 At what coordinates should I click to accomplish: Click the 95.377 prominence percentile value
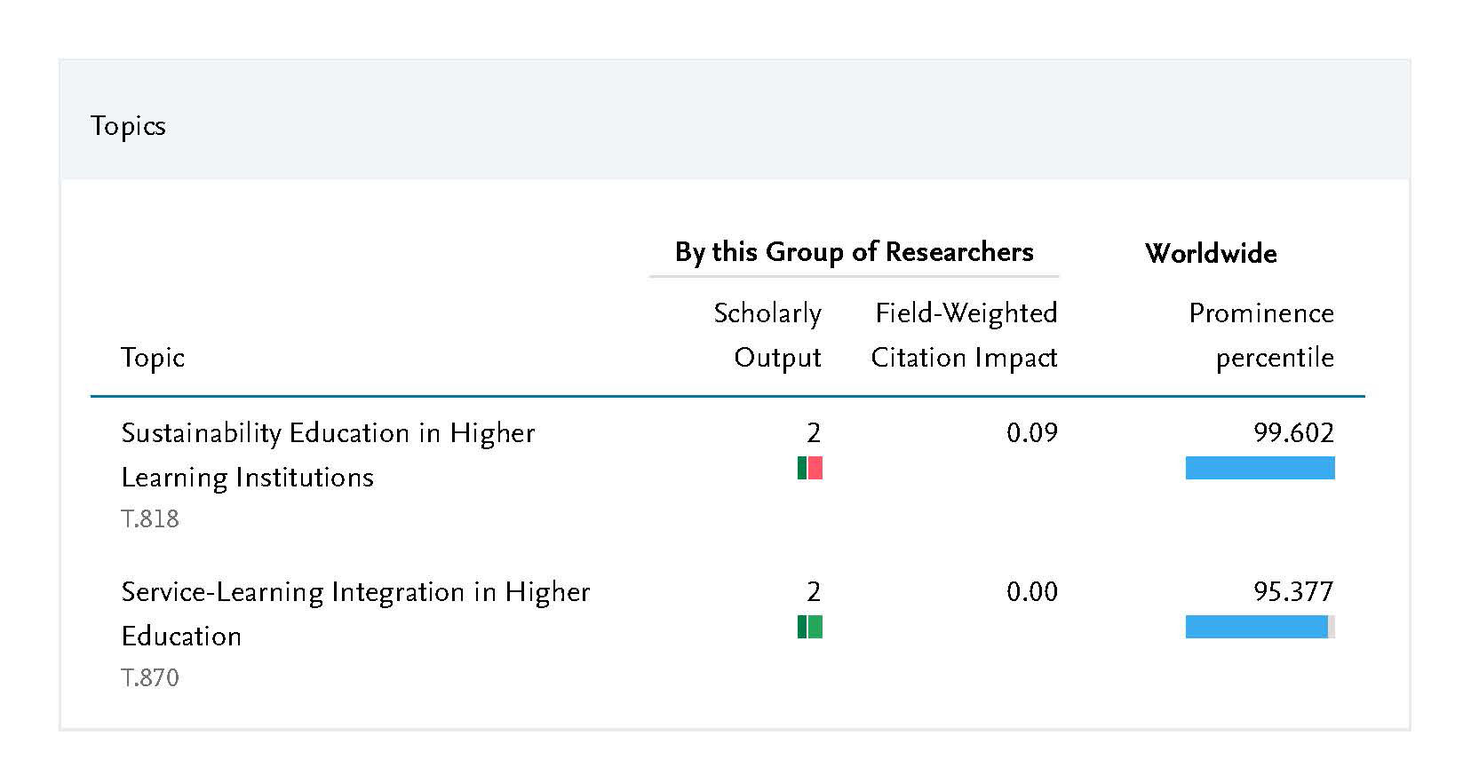[x=1293, y=591]
